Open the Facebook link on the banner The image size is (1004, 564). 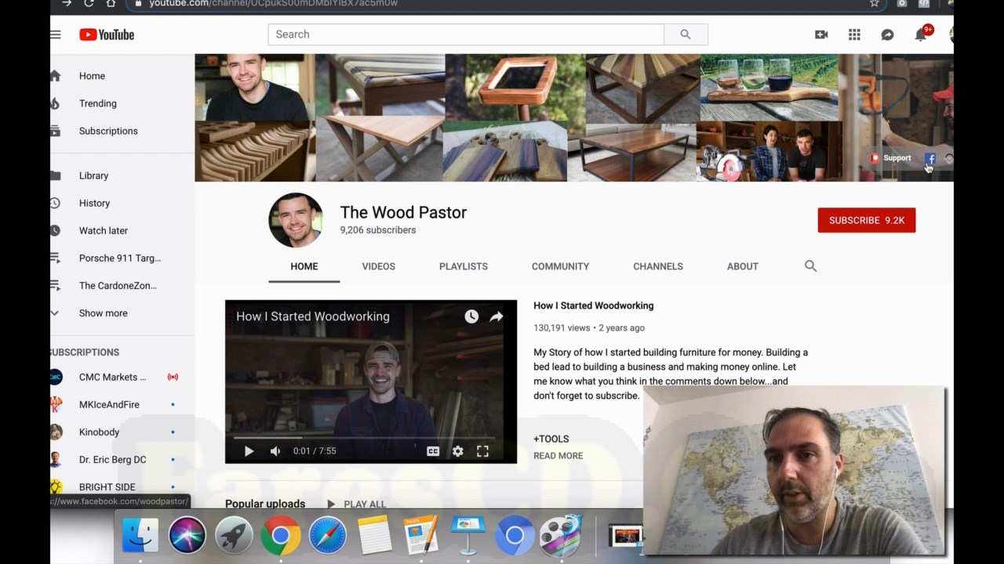pos(930,158)
